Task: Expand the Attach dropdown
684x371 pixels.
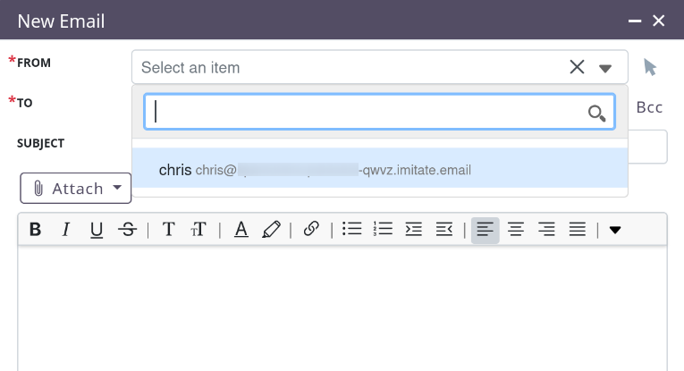Action: pyautogui.click(x=76, y=189)
